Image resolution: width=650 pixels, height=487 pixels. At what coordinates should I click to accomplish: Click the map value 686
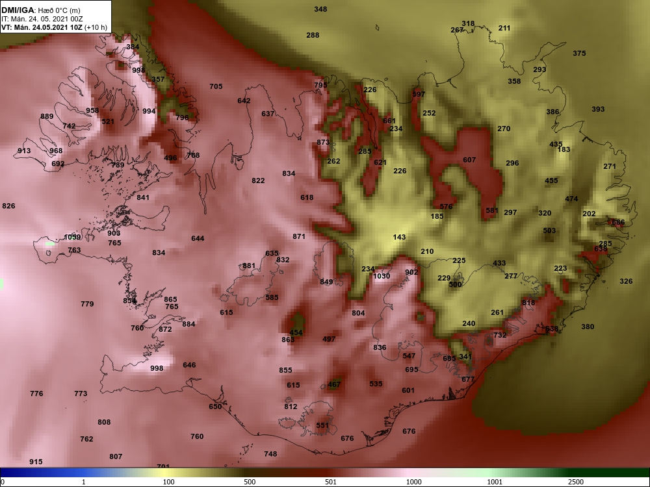coord(618,222)
